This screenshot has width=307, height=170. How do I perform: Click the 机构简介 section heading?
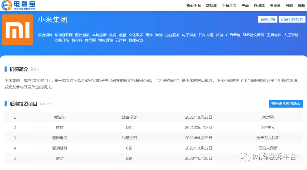tap(19, 69)
